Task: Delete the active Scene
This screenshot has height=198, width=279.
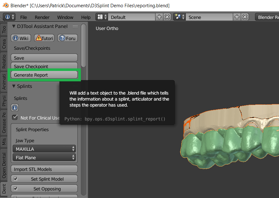Action: pyautogui.click(x=245, y=17)
